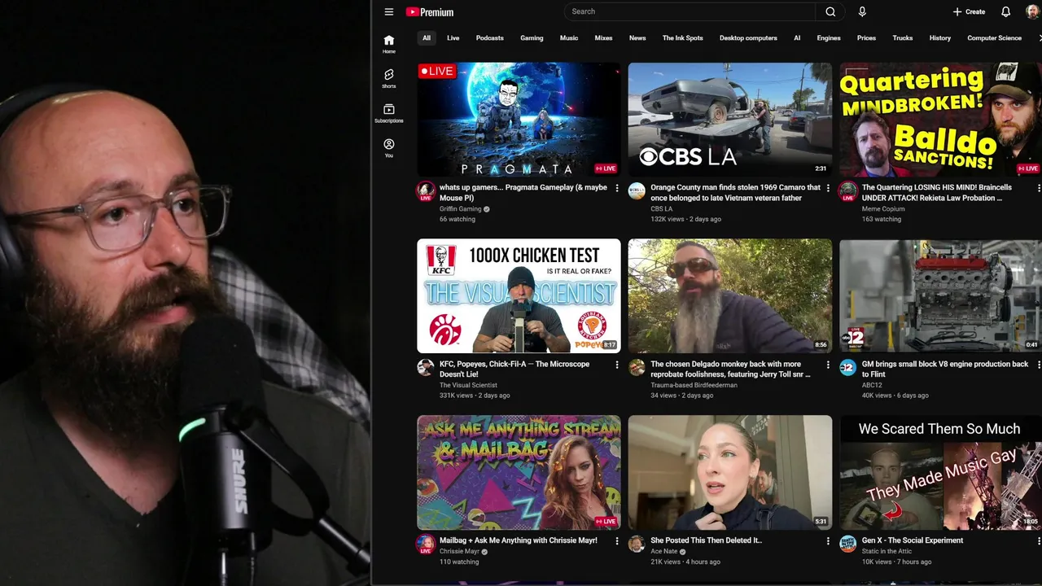Screen dimensions: 1042x586
Task: Select the History filter chip
Action: 940,38
